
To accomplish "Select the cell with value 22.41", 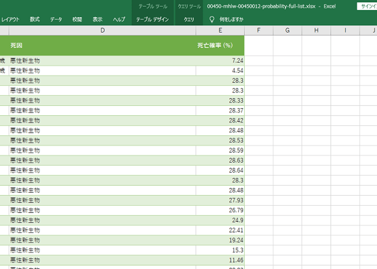I will point(220,230).
